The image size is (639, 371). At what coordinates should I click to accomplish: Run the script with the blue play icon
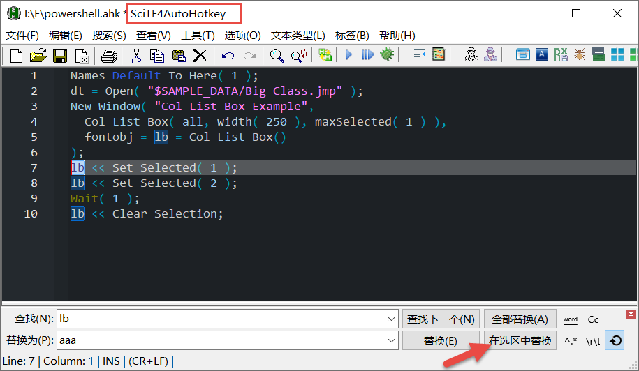coord(348,54)
